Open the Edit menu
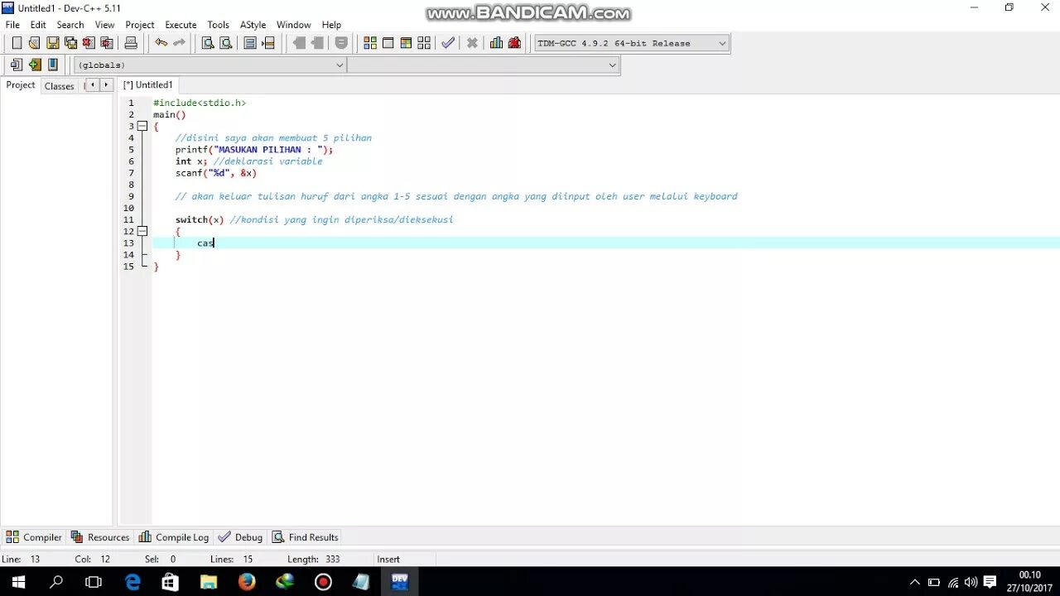Screen dimensions: 1060x596 tap(38, 25)
